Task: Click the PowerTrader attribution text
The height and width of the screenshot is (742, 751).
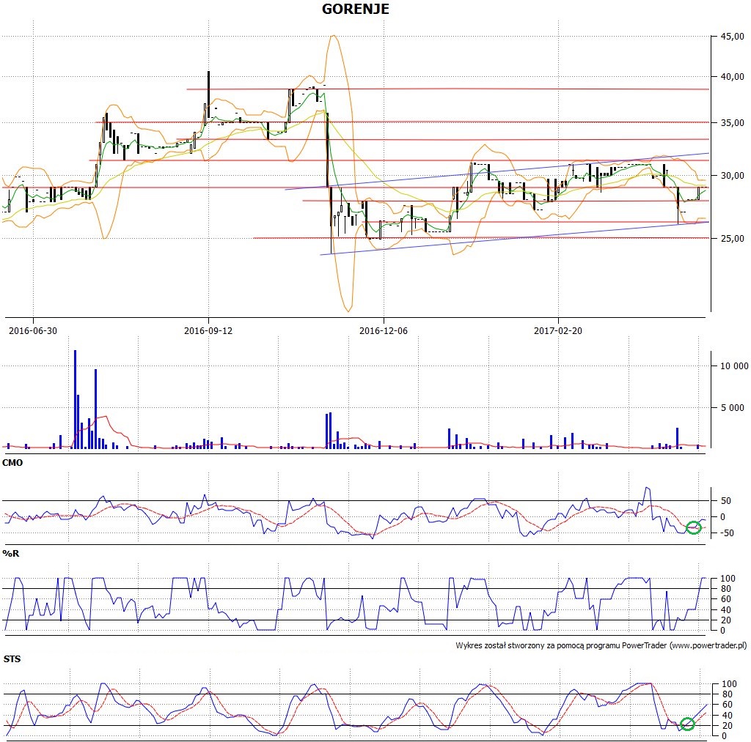Action: click(601, 645)
